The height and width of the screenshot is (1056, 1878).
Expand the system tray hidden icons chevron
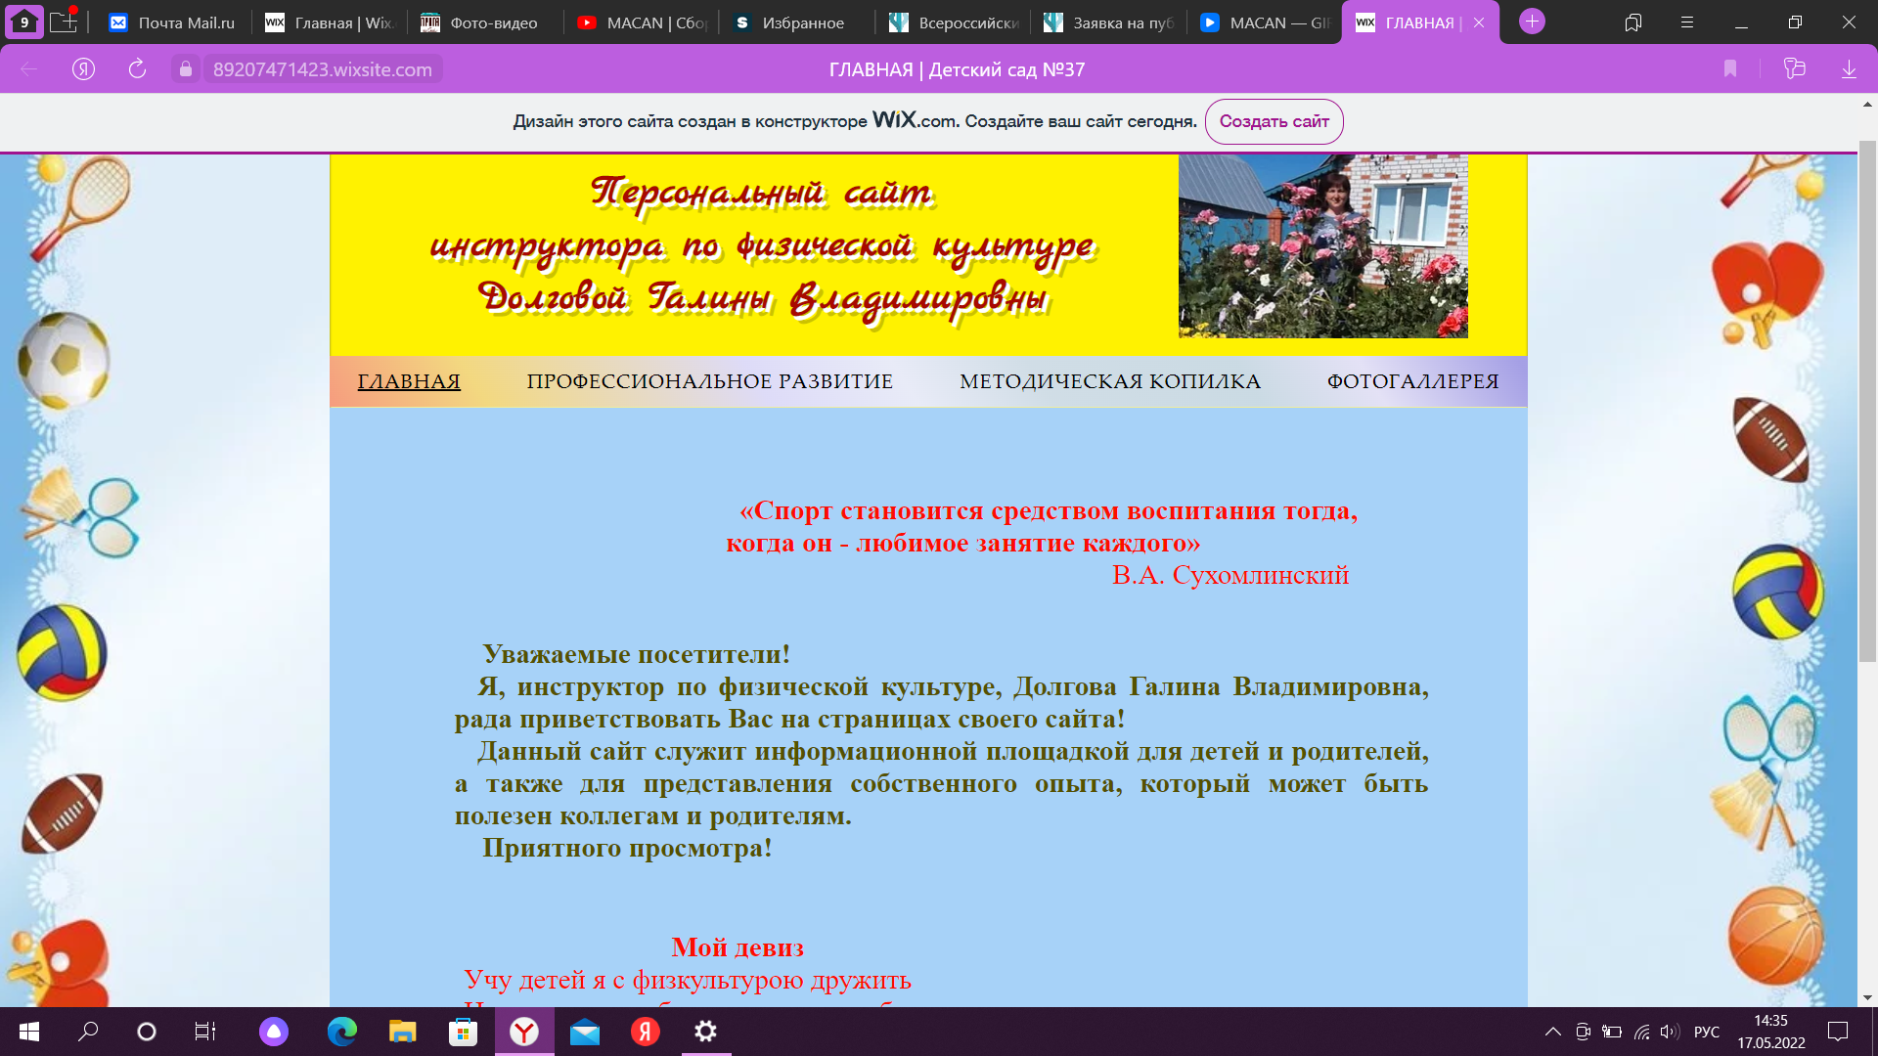click(1552, 1032)
